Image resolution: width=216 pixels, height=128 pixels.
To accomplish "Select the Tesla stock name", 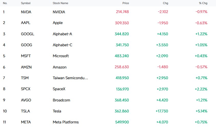I will [57, 111].
